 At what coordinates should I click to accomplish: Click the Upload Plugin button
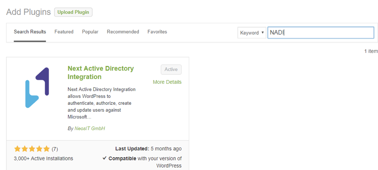(73, 12)
